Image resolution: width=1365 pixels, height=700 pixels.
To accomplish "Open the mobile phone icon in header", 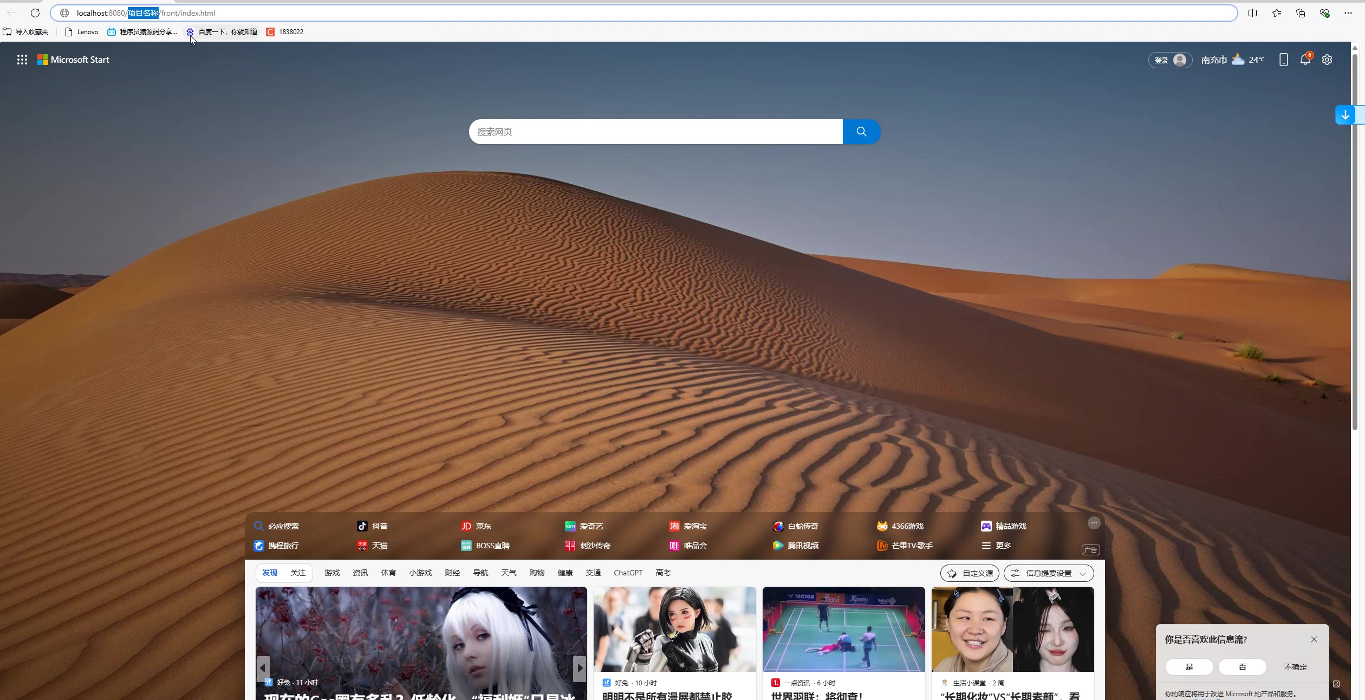I will point(1283,60).
